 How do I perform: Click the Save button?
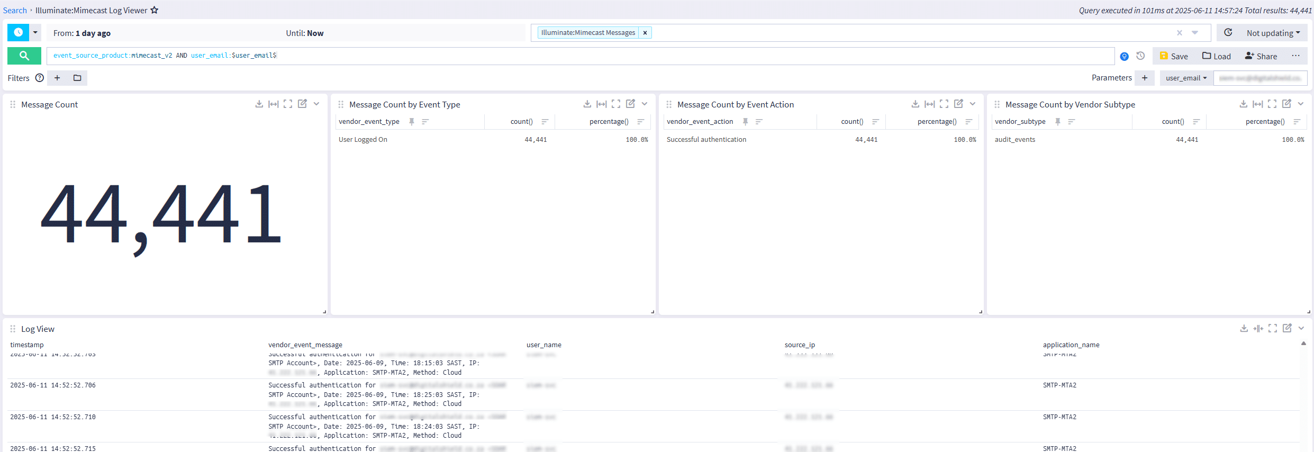click(x=1174, y=56)
